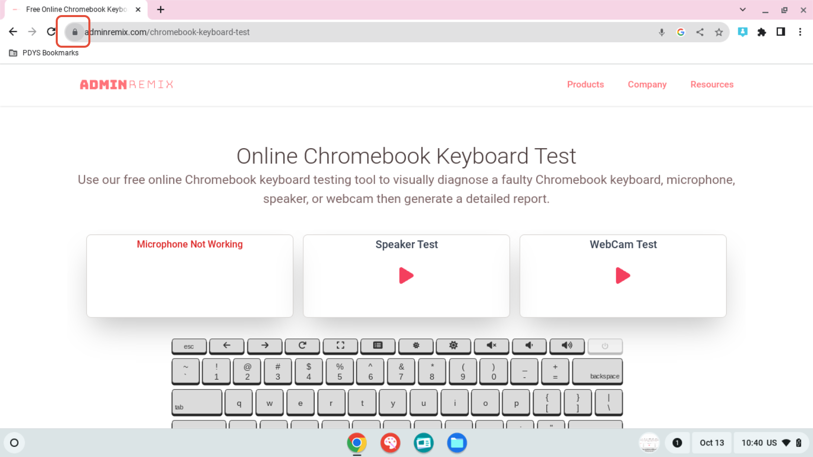Open Chrome from the shelf
Image resolution: width=813 pixels, height=457 pixels.
click(x=357, y=443)
